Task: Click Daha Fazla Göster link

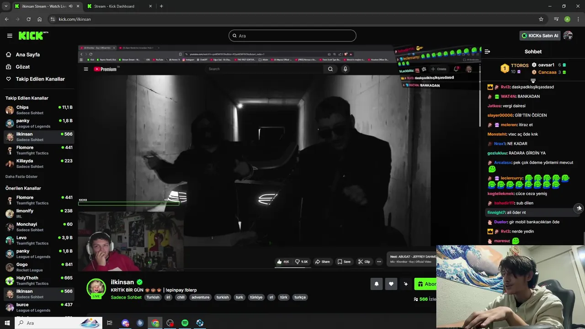Action: tap(21, 176)
